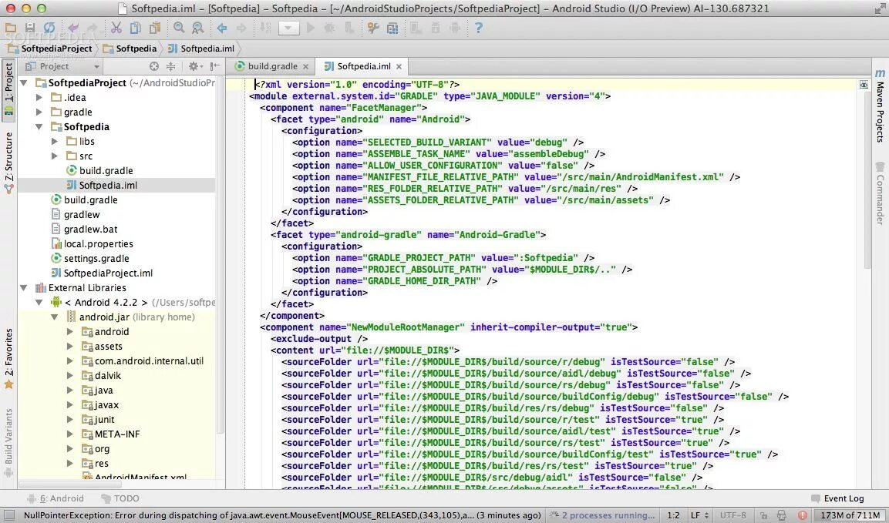Expand the libs folder

click(55, 142)
